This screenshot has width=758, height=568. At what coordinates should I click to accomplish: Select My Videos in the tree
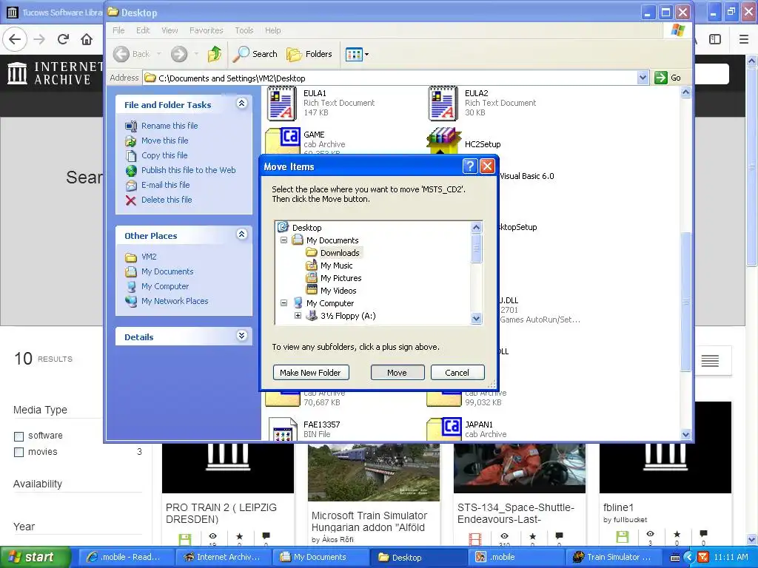[338, 291]
